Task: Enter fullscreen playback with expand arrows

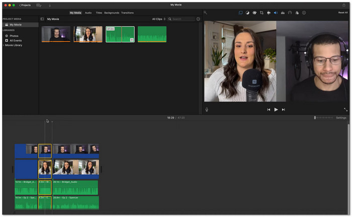Action: coord(345,110)
